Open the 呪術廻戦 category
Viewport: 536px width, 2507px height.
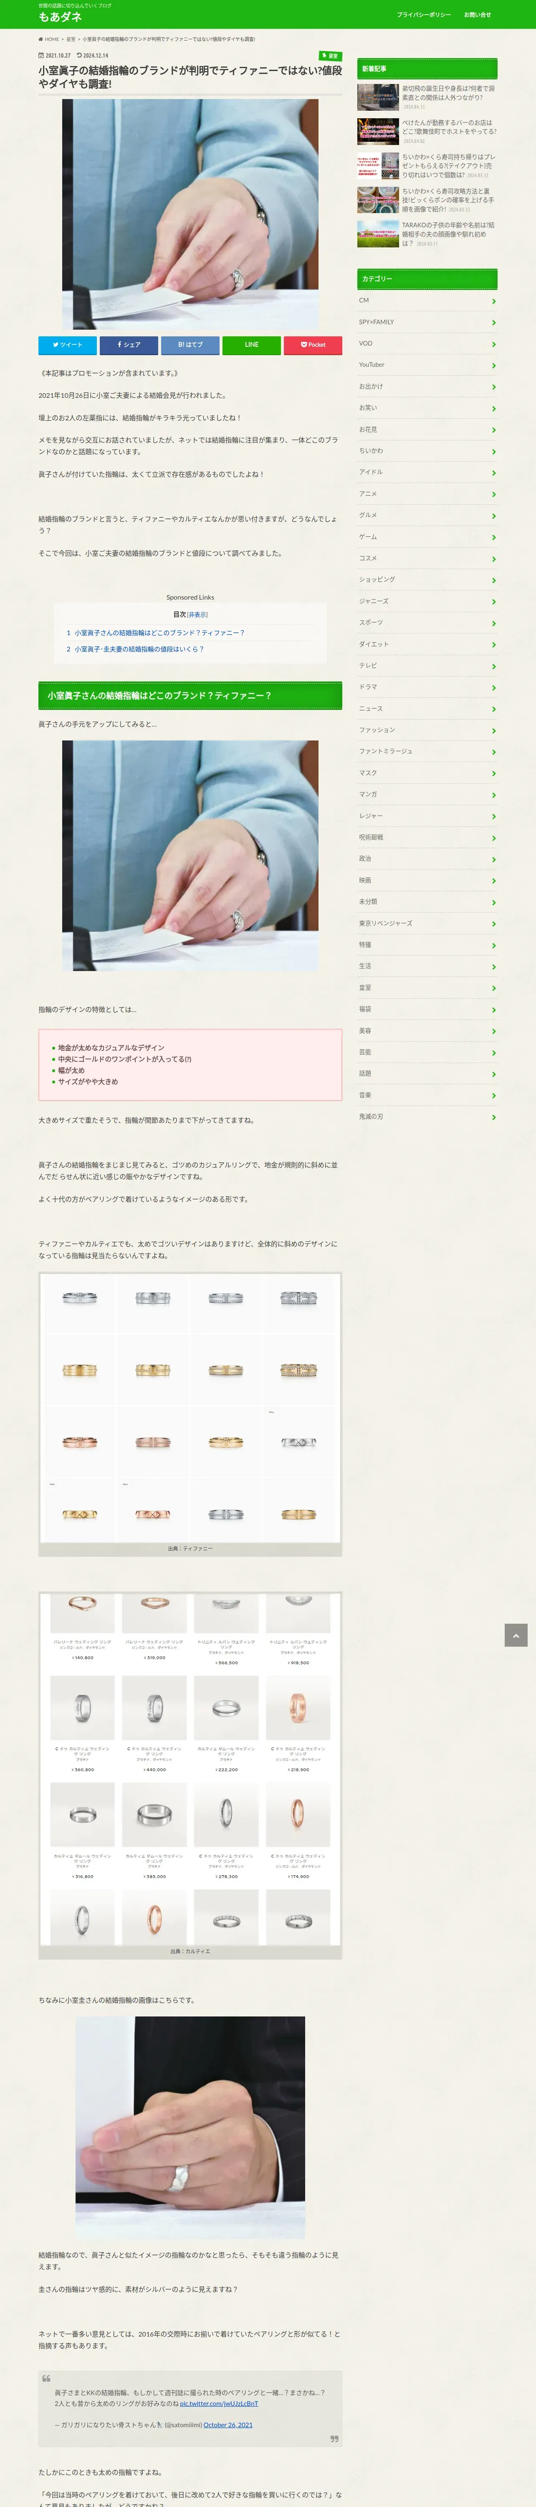click(427, 837)
